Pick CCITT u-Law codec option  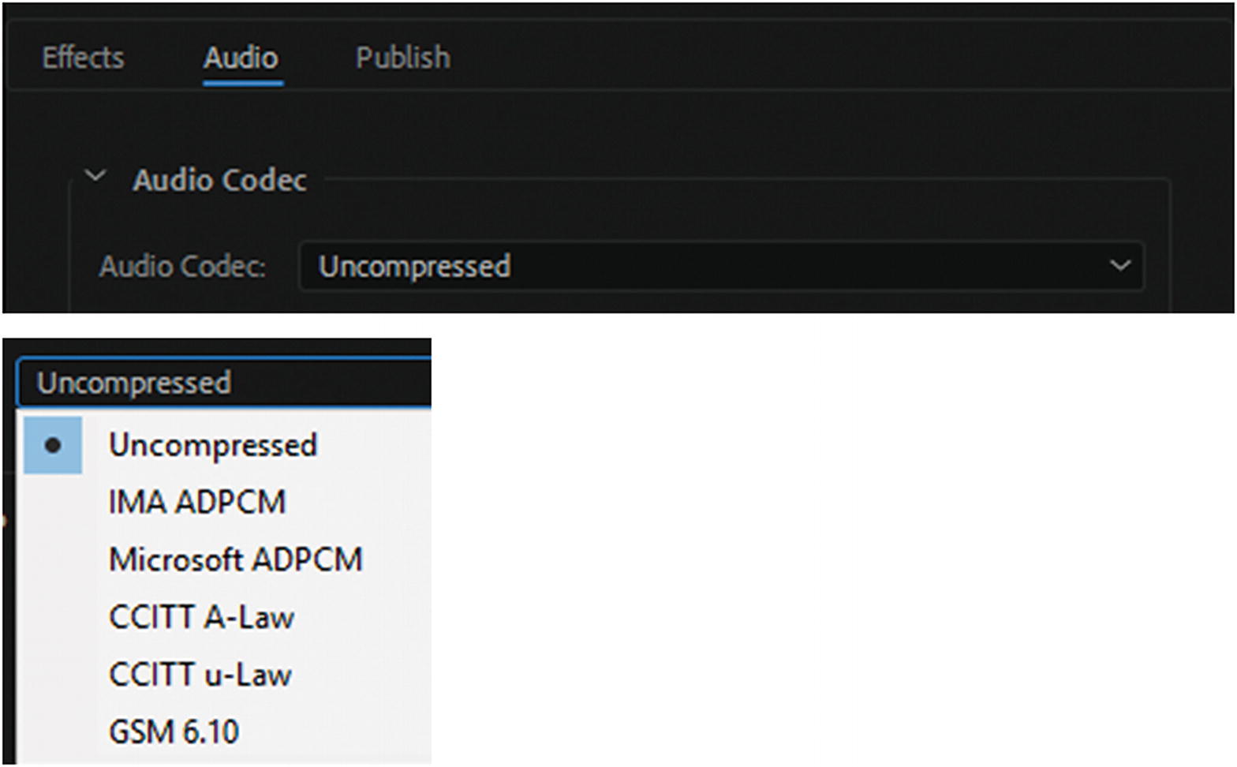tap(200, 675)
